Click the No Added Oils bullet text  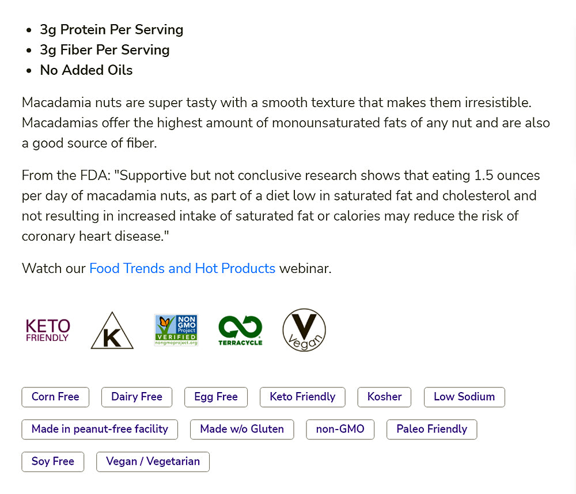pyautogui.click(x=86, y=70)
